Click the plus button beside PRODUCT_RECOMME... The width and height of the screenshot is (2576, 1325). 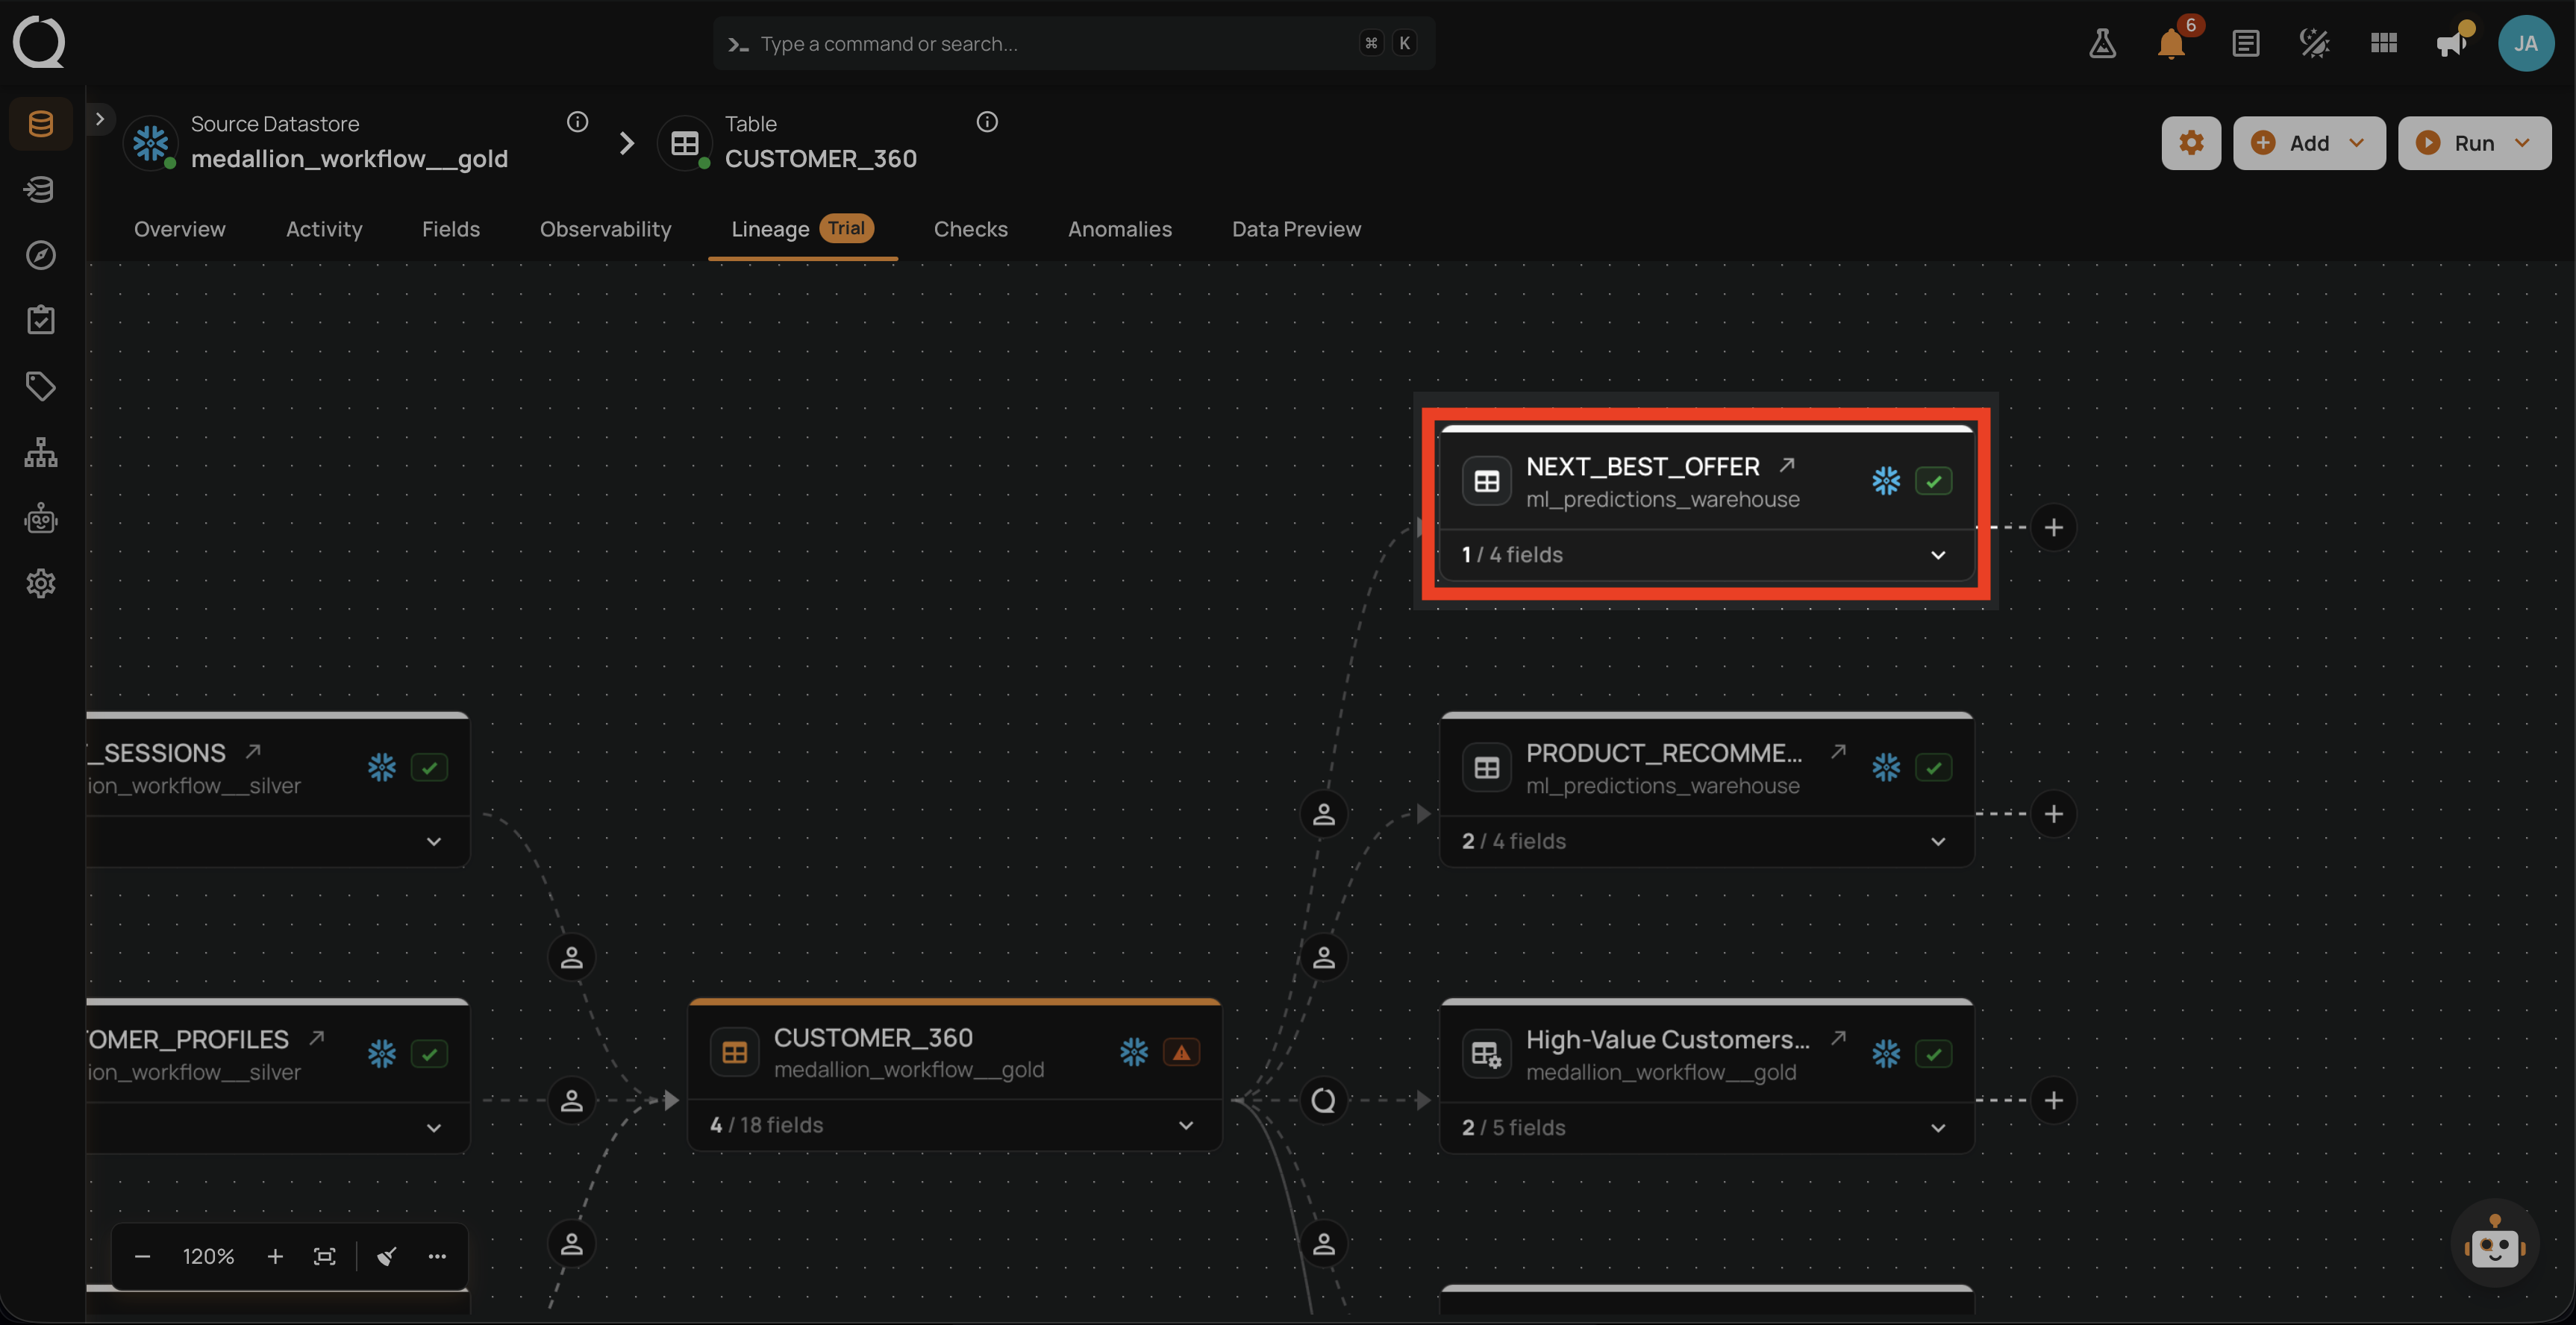[2053, 814]
